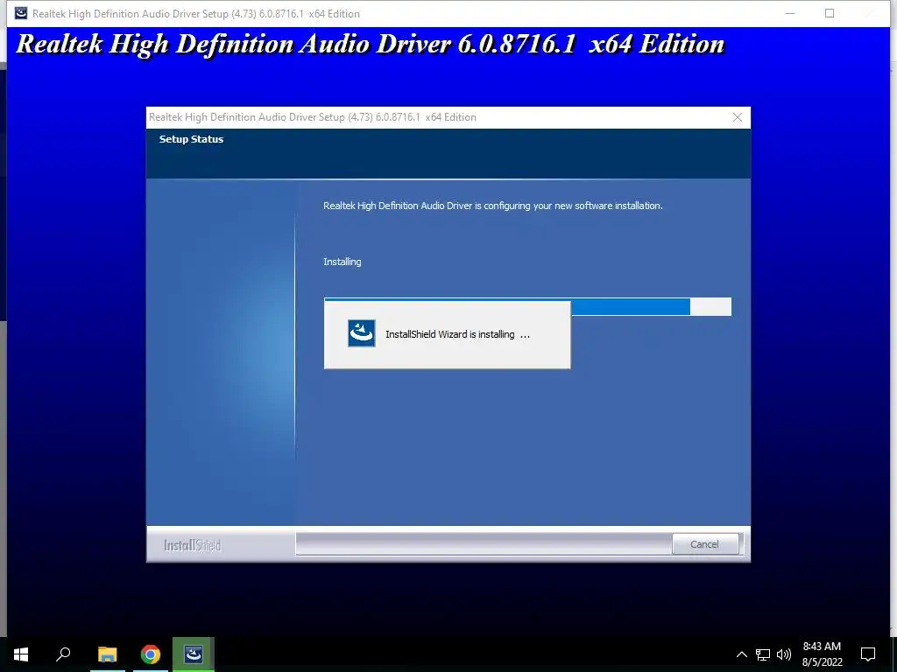Click the Cancel button in setup dialog
Screen dimensions: 897x672
coord(704,544)
